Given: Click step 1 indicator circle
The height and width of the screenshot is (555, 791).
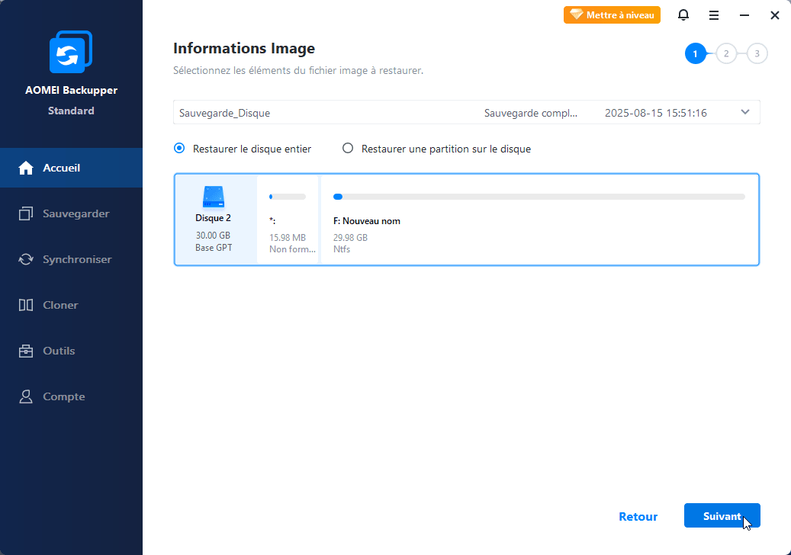Looking at the screenshot, I should click(x=695, y=53).
